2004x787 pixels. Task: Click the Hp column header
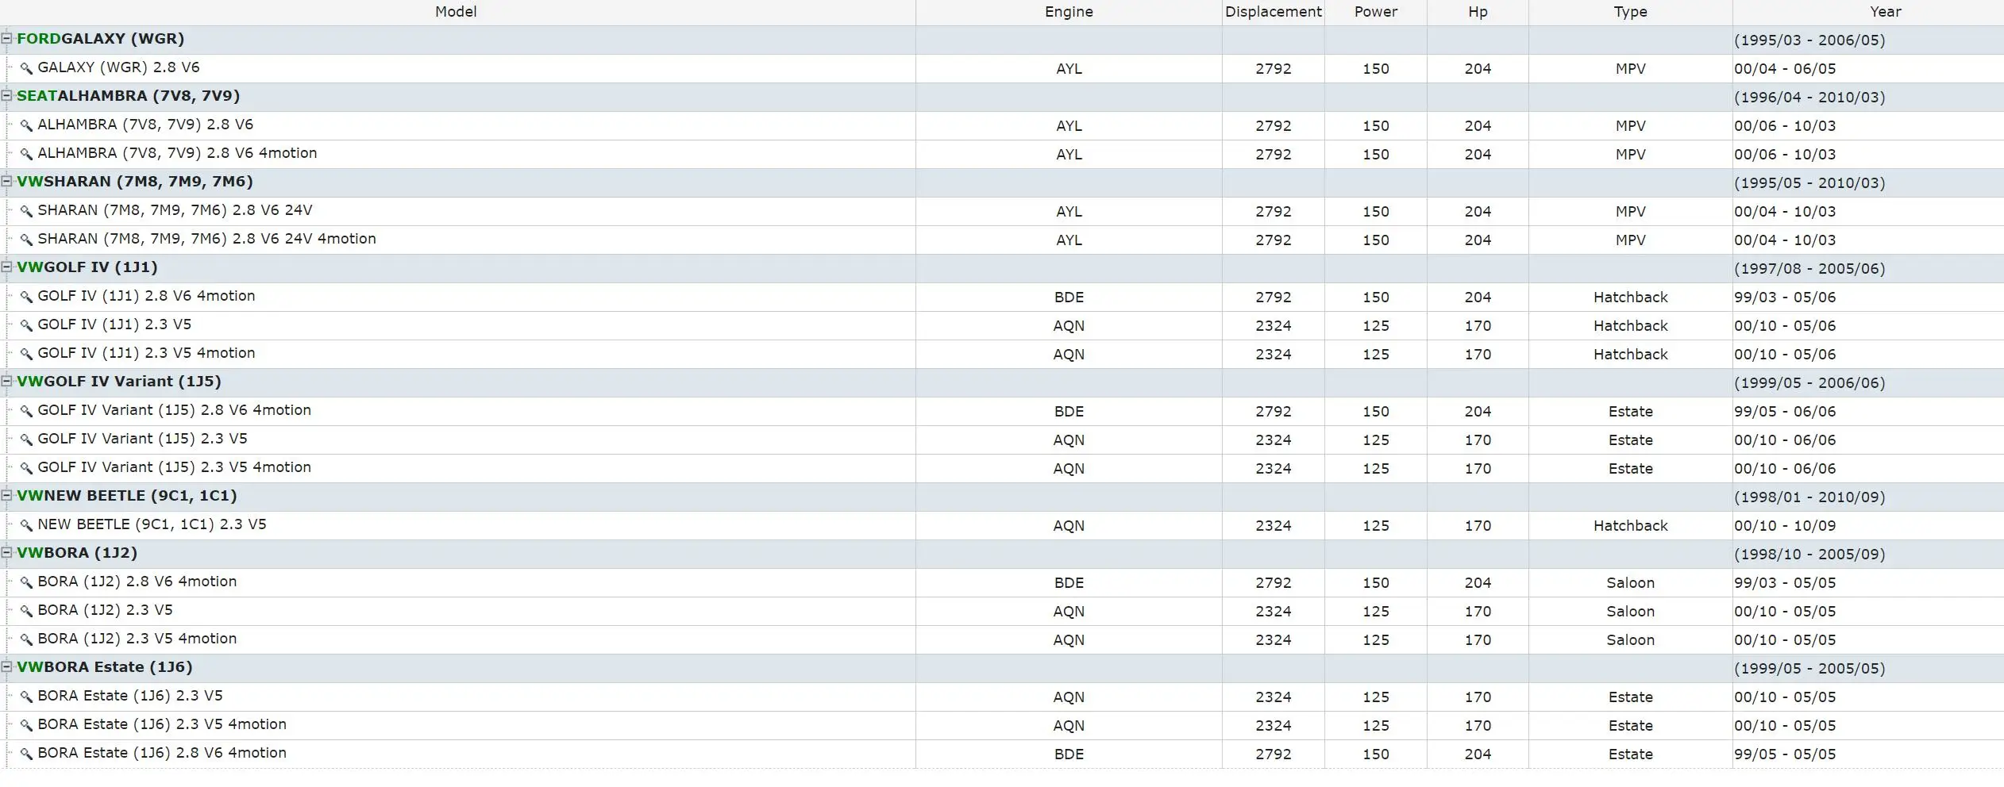(x=1478, y=12)
